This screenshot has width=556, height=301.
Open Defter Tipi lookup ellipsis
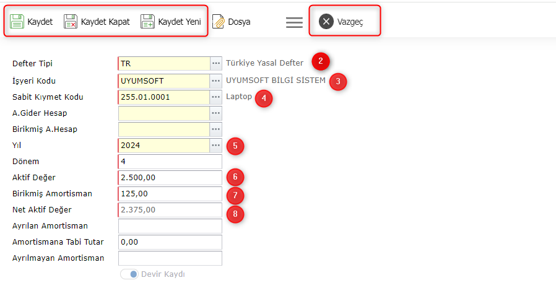(x=216, y=63)
